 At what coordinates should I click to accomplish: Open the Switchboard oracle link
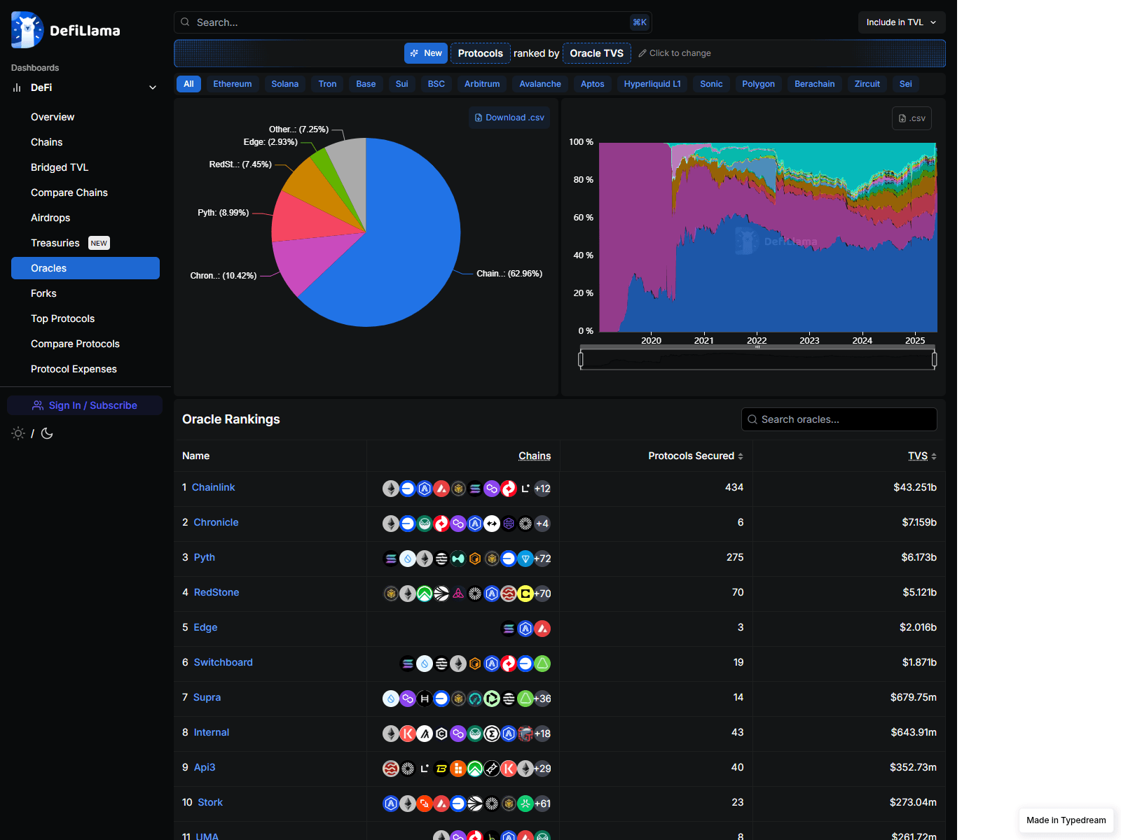click(x=223, y=662)
